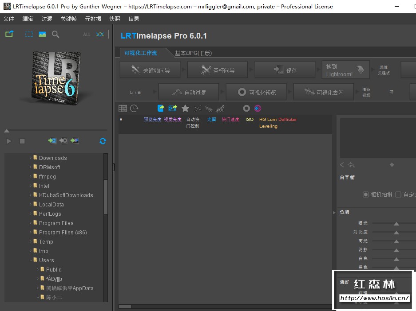Collapse the side panel with small arrow

coord(334,212)
